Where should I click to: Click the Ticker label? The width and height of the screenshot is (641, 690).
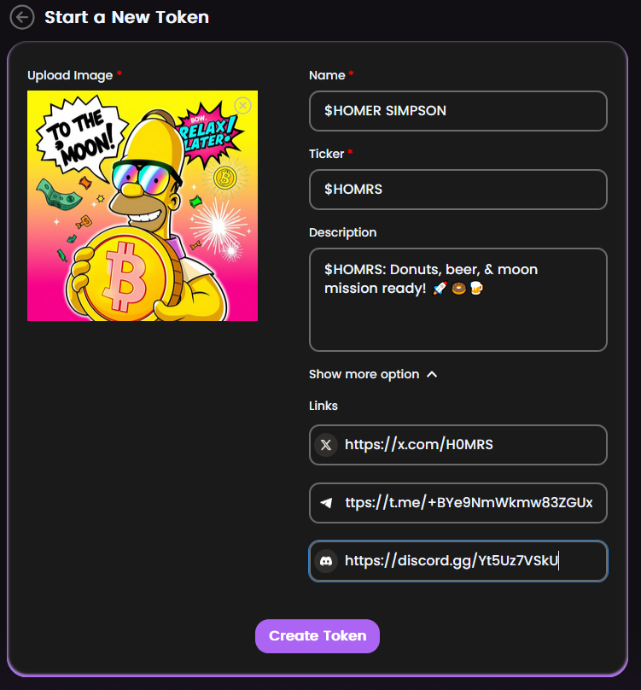(x=326, y=154)
